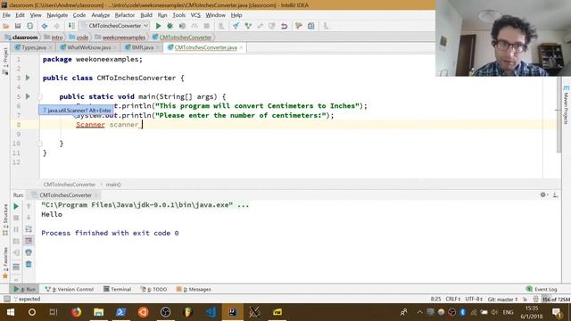
Task: Navigate forward with the right arrow icon
Action: 57,26
